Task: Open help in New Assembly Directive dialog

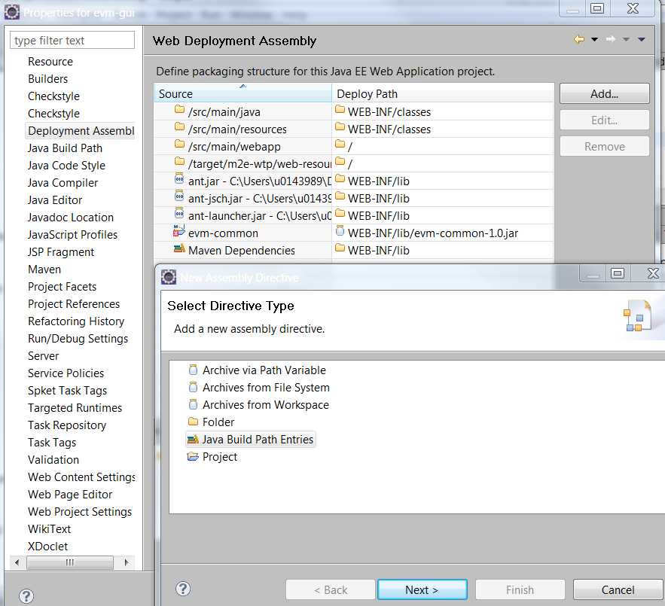Action: point(183,589)
